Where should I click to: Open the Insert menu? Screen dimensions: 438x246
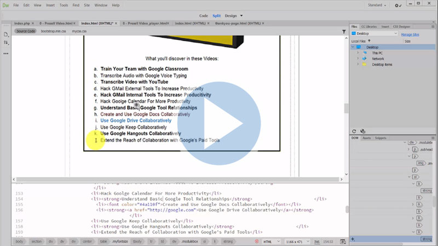50,5
